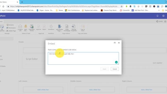Click the green download arrow extension icon
This screenshot has width=167, height=94.
127,6
